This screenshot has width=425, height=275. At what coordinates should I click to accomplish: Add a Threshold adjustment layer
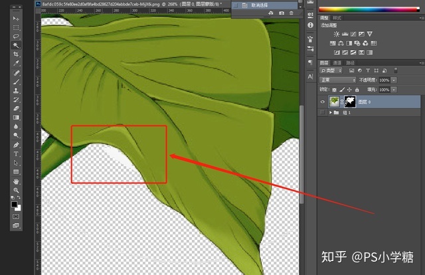[353, 52]
